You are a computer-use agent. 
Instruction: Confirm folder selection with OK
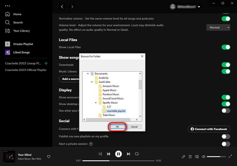117,127
